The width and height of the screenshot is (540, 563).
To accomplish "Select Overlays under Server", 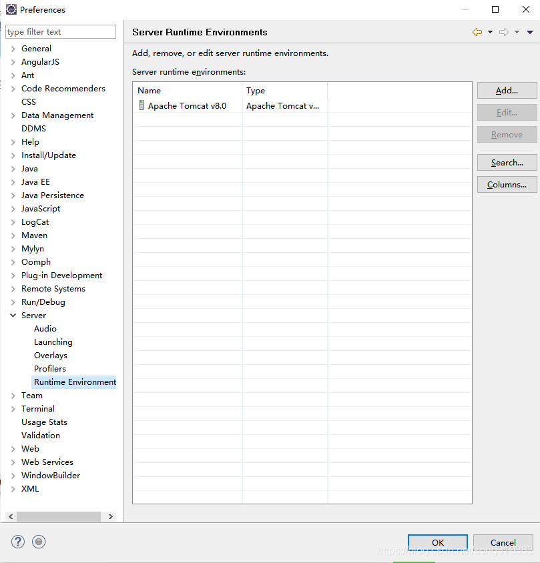I will 51,356.
